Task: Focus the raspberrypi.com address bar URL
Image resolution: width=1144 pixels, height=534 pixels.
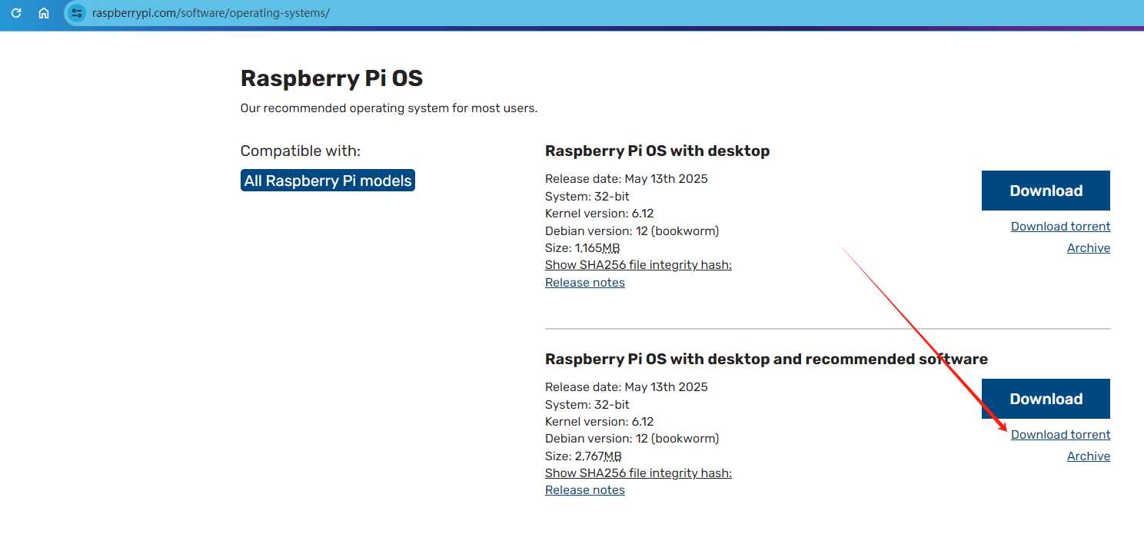Action: pyautogui.click(x=211, y=13)
